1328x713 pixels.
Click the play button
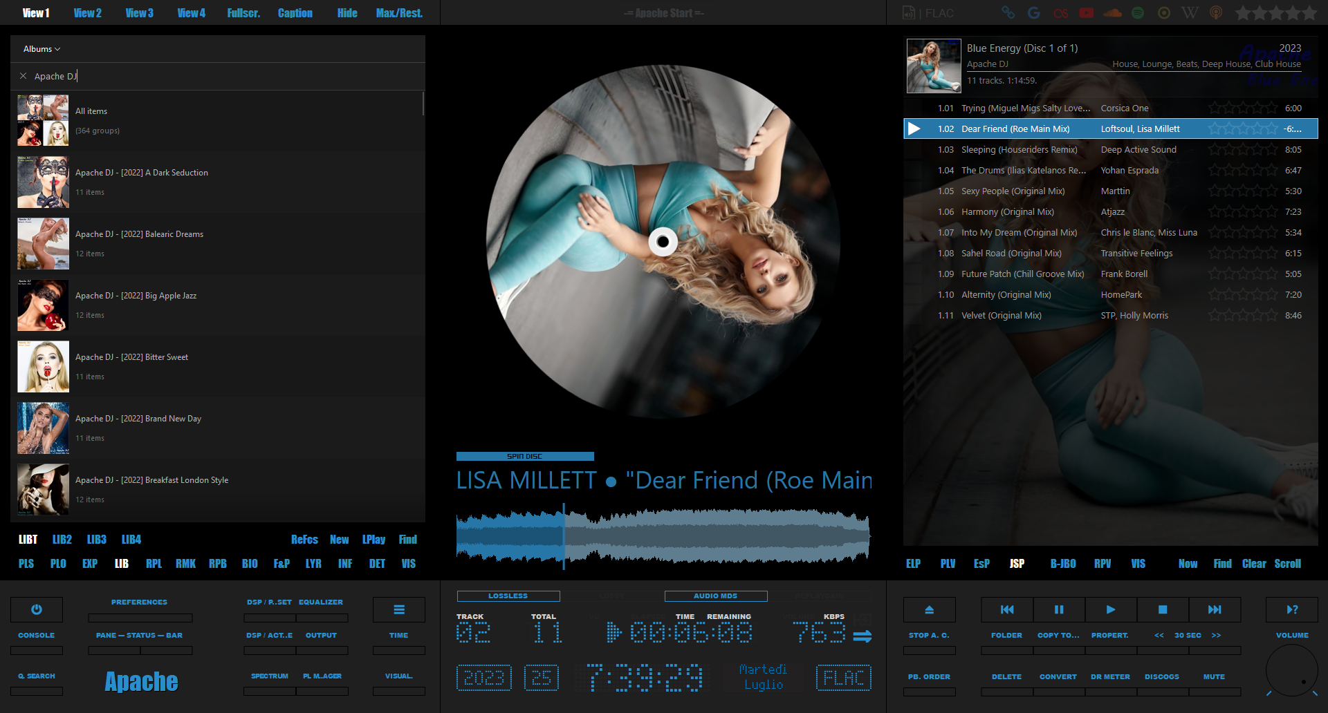tap(1111, 609)
